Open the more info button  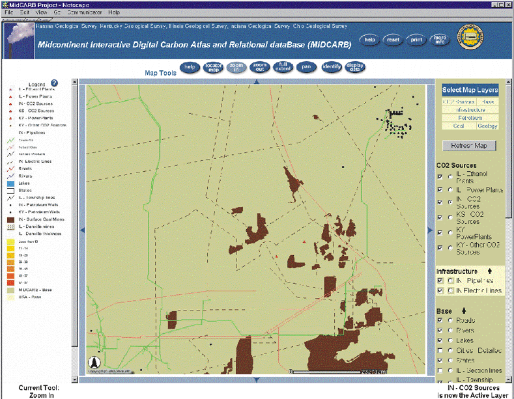tap(440, 40)
